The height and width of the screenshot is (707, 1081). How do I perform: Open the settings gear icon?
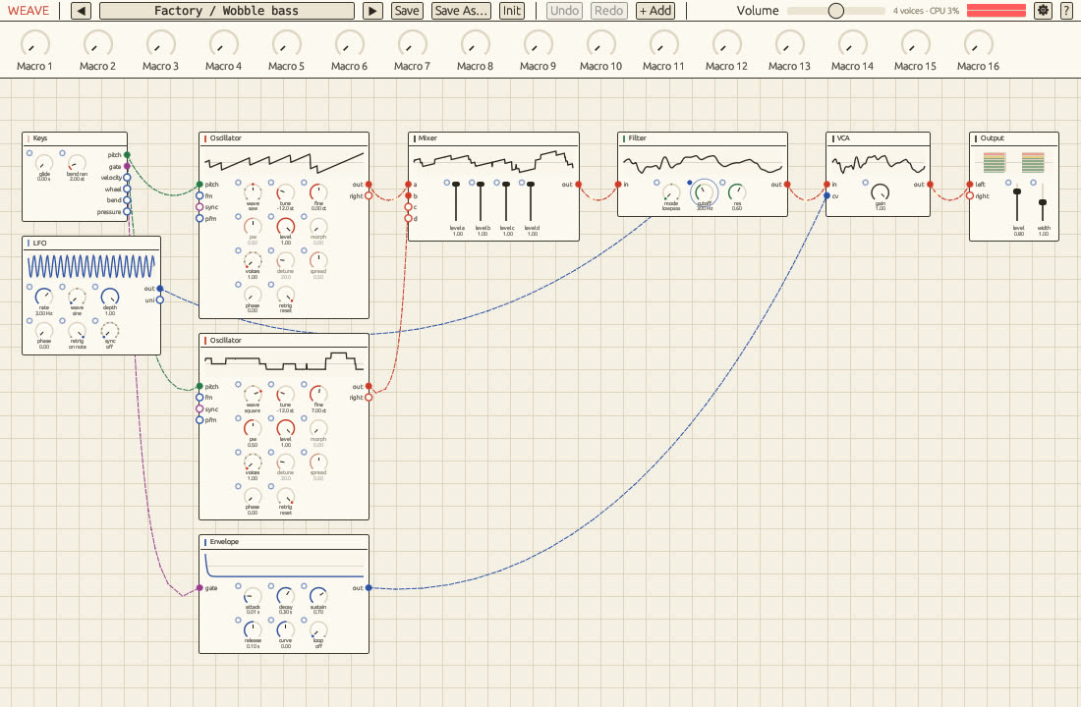tap(1043, 11)
